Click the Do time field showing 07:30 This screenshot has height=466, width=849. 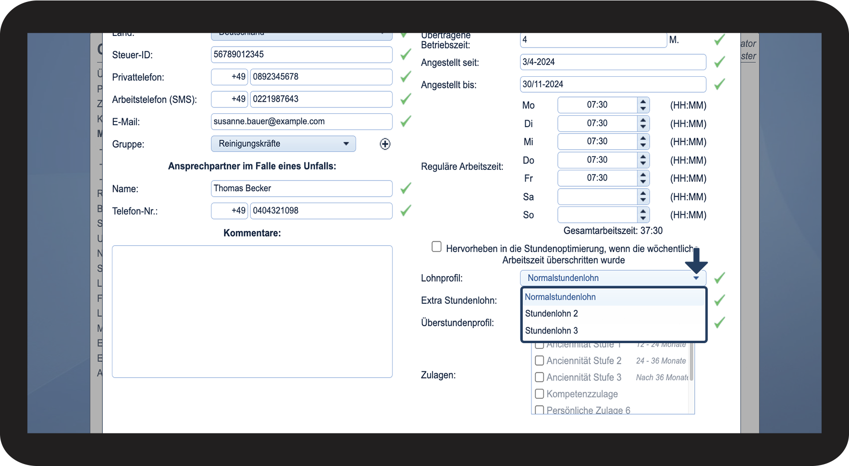tap(598, 160)
